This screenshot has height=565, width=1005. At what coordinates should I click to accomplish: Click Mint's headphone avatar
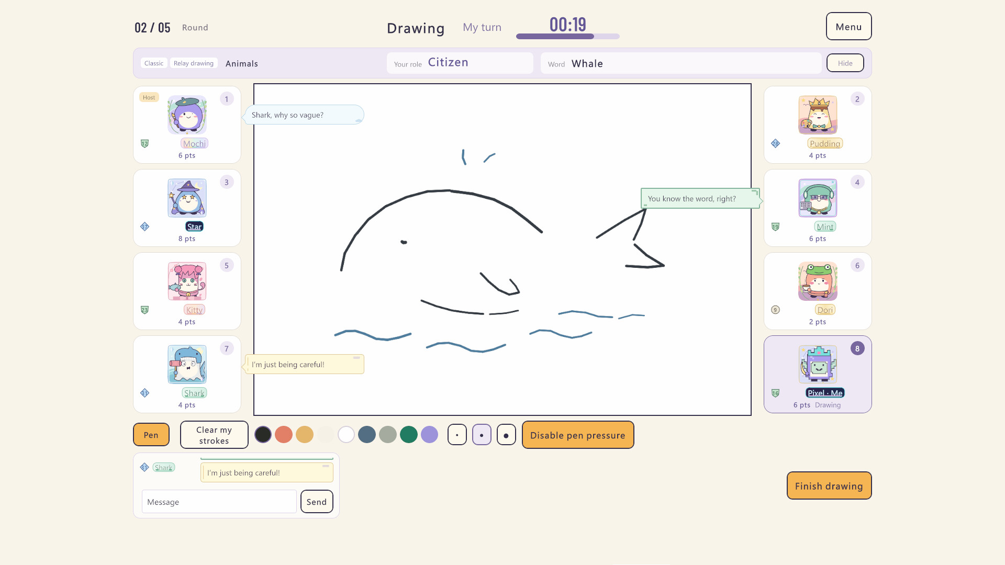click(818, 198)
